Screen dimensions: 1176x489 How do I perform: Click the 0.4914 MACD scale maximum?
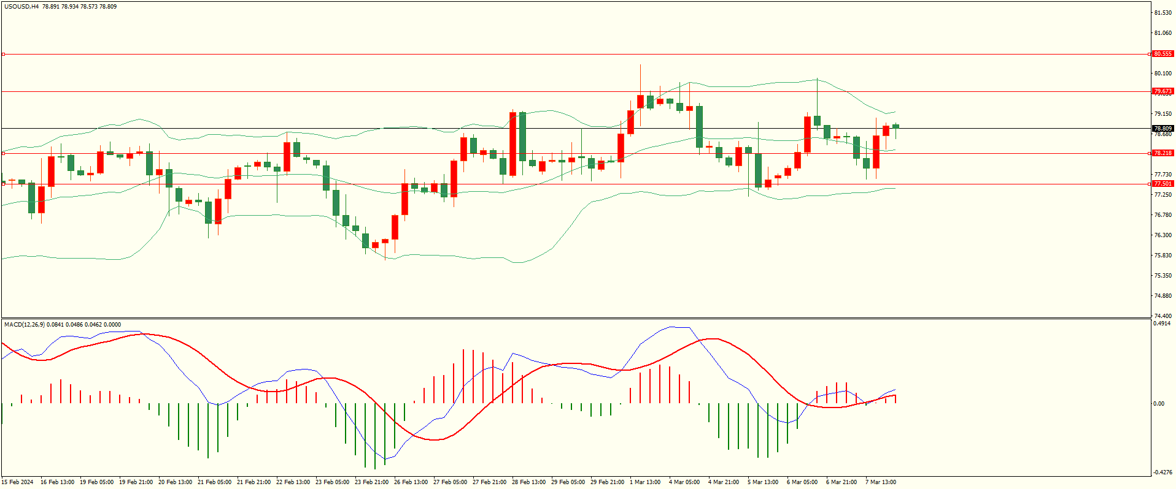coord(1162,324)
